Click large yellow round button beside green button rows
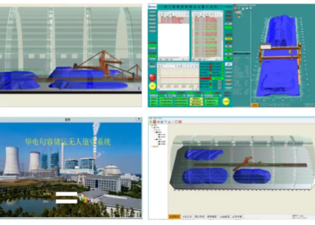This screenshot has height=225, width=315. pos(226,101)
